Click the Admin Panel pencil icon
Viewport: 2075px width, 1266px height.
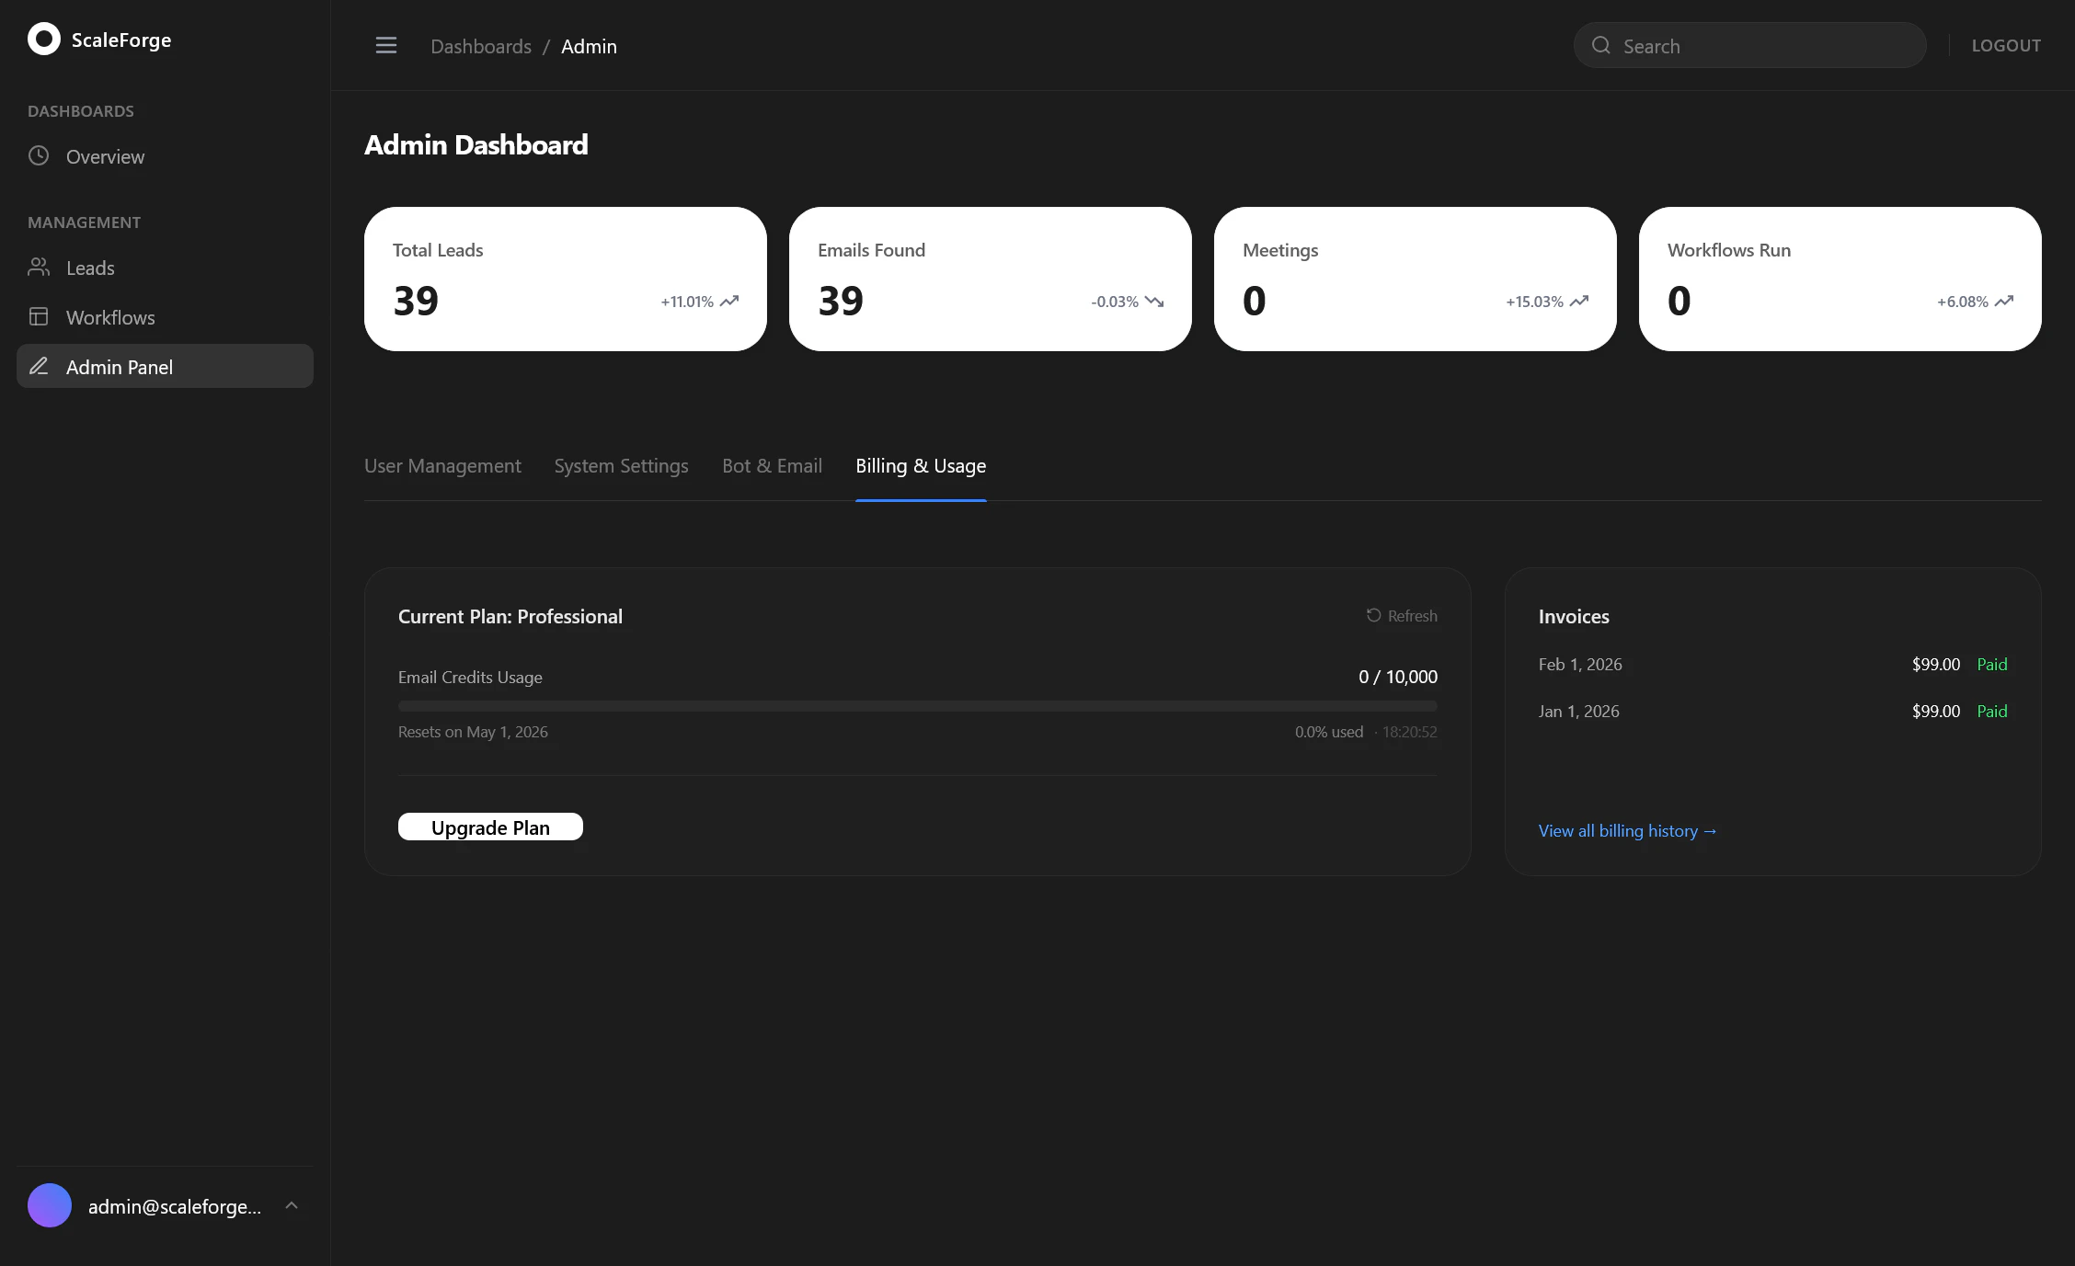39,366
